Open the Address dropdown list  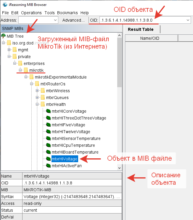[x=55, y=20]
